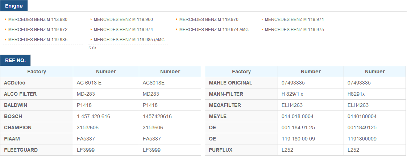Select the MERCEDES BENZ M 119.985 (AMG engine link

click(x=129, y=40)
